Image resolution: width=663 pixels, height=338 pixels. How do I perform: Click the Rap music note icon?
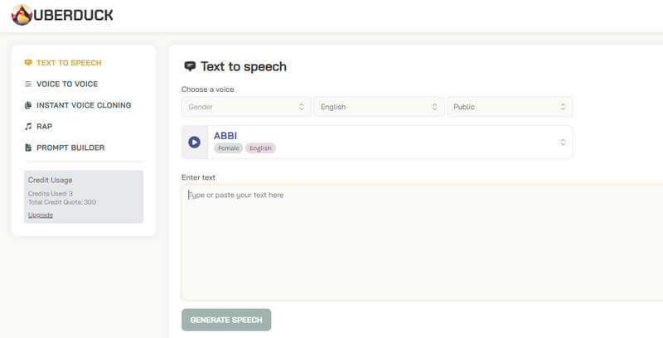coord(28,127)
